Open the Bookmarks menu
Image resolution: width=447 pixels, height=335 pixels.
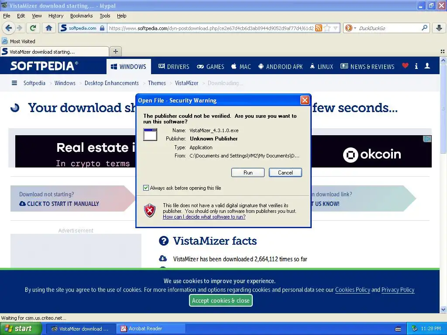tap(81, 16)
